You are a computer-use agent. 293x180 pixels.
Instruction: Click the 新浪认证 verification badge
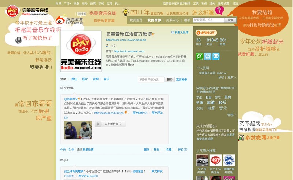click(206, 33)
